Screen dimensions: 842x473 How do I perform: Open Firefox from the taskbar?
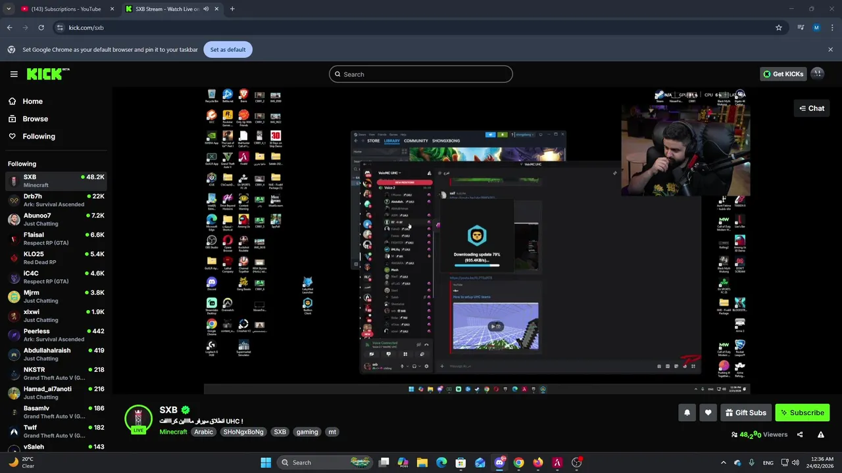(x=538, y=462)
